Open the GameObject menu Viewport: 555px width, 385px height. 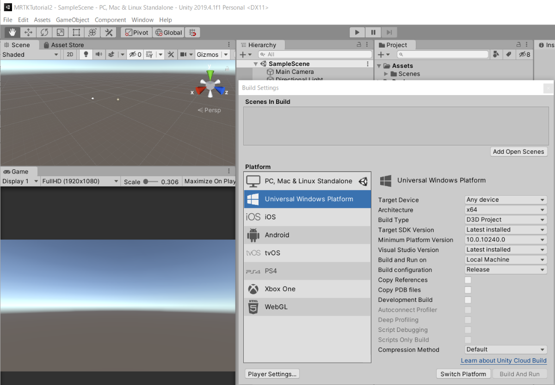(73, 20)
